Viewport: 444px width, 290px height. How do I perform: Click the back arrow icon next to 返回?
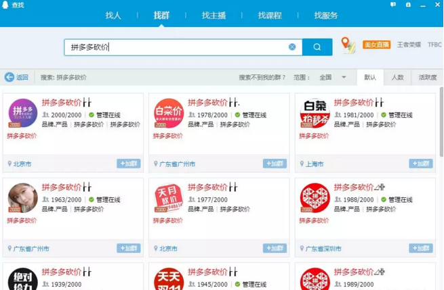coord(9,77)
